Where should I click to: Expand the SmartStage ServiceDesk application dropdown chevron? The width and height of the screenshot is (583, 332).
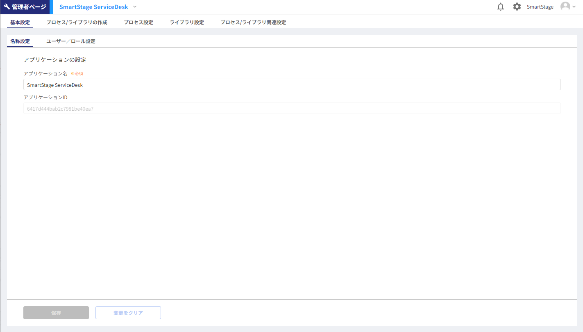click(x=135, y=7)
